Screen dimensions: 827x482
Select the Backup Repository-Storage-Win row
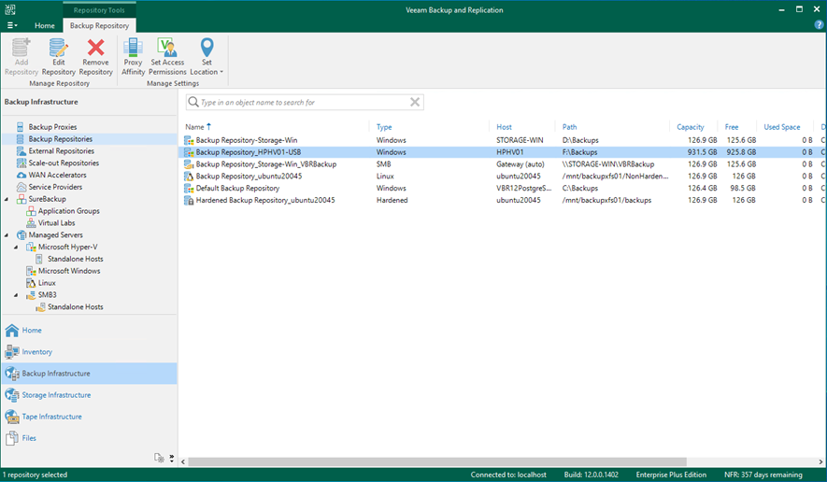[503, 140]
